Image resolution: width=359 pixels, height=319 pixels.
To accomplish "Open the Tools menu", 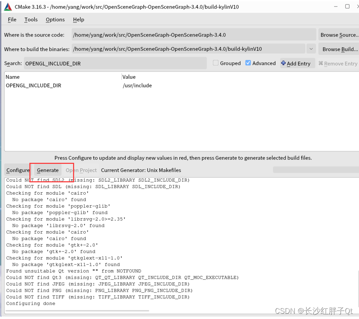I will click(x=31, y=20).
